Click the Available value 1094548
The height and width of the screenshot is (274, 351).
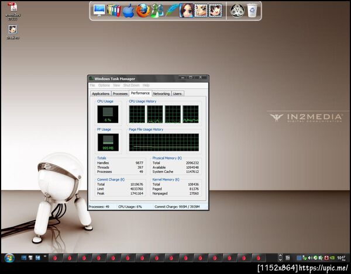[x=192, y=168]
